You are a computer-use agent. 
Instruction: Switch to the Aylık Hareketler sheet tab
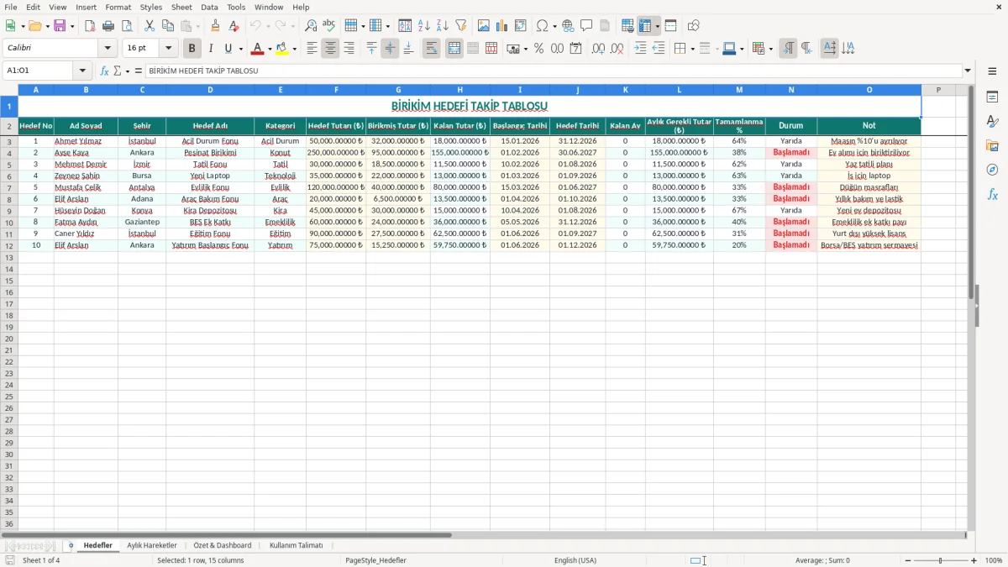tap(152, 546)
